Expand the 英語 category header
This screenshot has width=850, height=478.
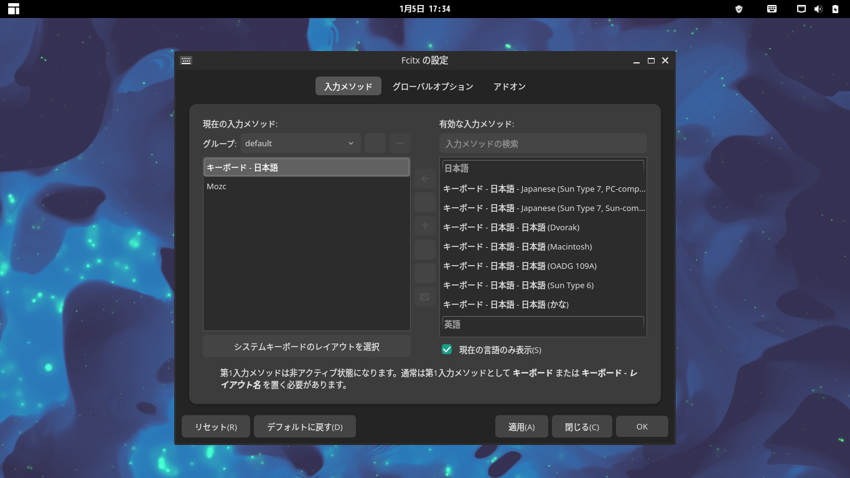coord(543,324)
